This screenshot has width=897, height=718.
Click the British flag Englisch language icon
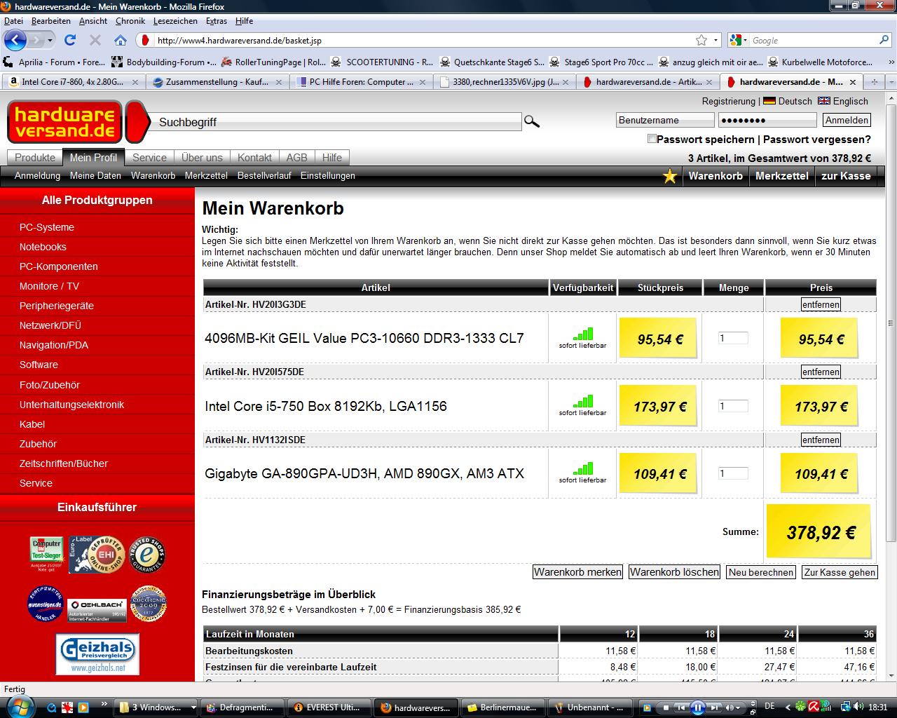point(824,101)
